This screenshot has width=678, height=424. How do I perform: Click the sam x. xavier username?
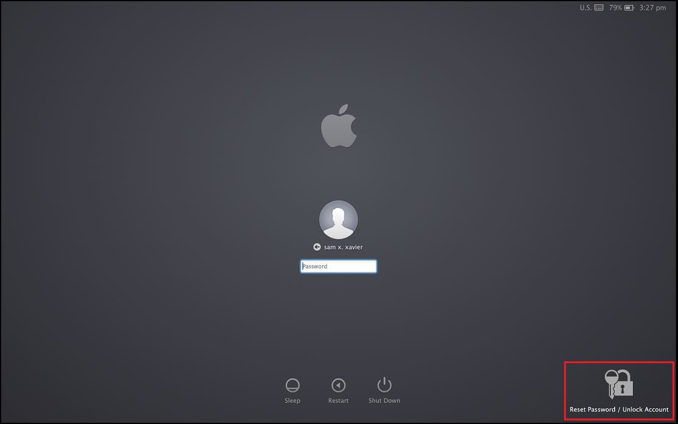[344, 247]
